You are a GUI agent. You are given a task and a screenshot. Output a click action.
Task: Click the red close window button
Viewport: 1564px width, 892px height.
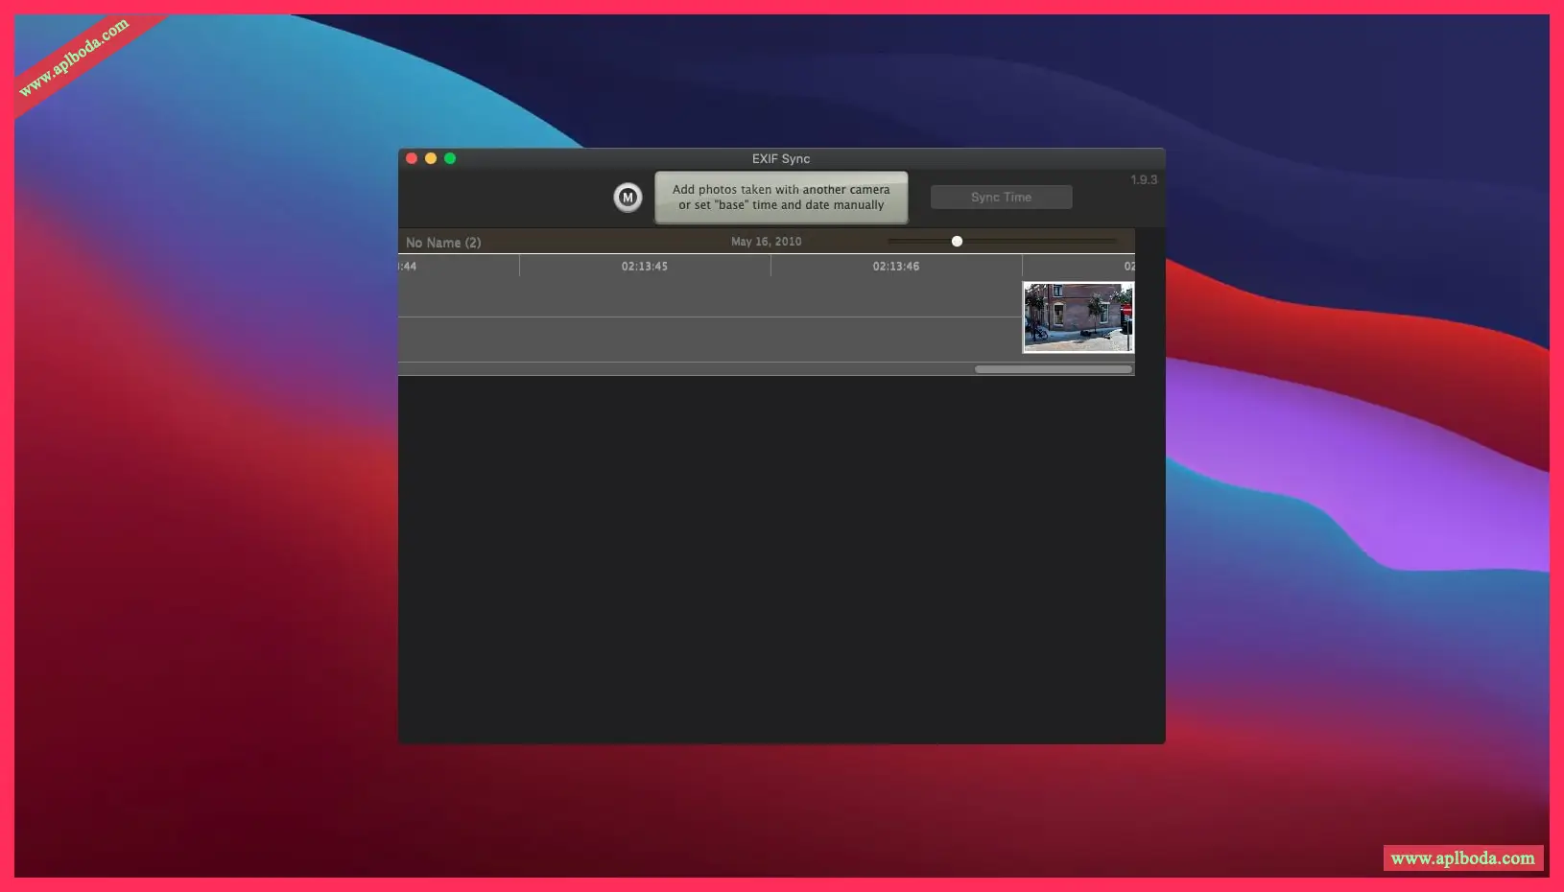pos(412,158)
